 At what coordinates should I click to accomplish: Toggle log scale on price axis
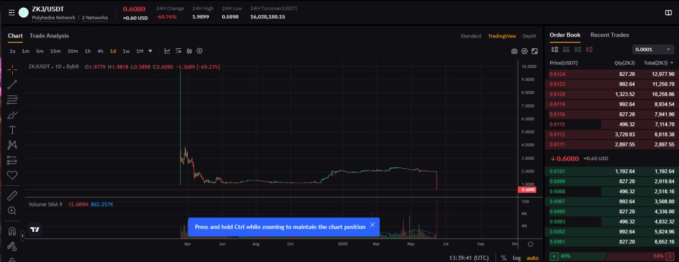pos(517,258)
